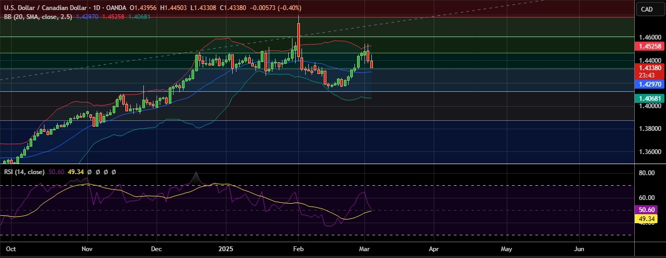Image resolution: width=666 pixels, height=258 pixels.
Task: Click the red 1.45258 price scale label
Action: [649, 46]
